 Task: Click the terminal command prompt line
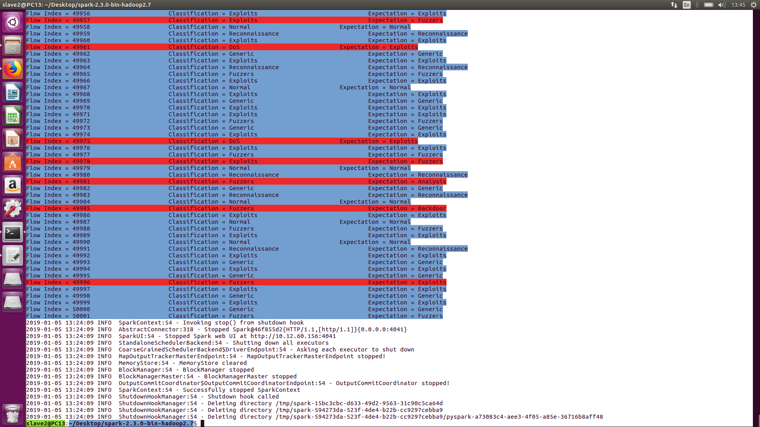point(277,423)
